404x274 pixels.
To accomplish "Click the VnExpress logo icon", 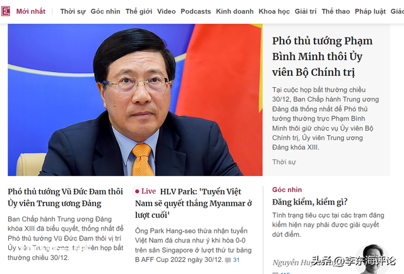I will click(x=6, y=11).
